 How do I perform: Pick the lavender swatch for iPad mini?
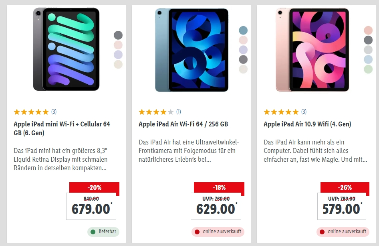(118, 55)
